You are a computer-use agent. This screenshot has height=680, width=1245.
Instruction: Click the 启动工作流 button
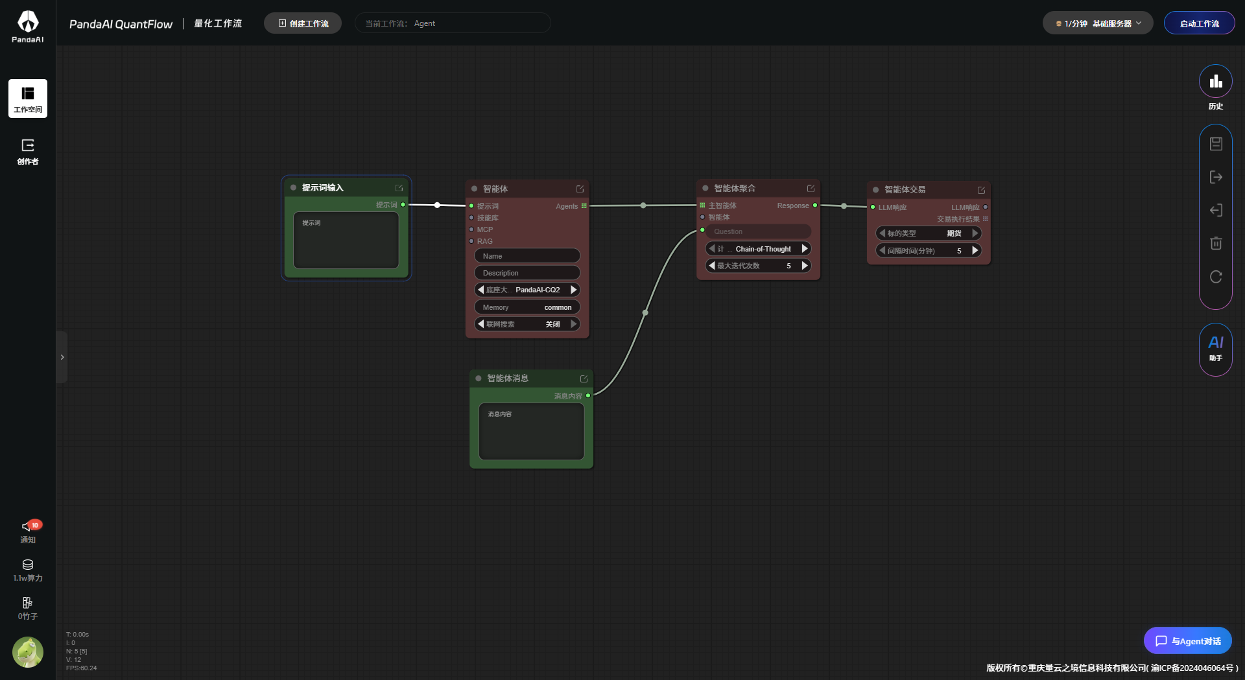pos(1199,23)
